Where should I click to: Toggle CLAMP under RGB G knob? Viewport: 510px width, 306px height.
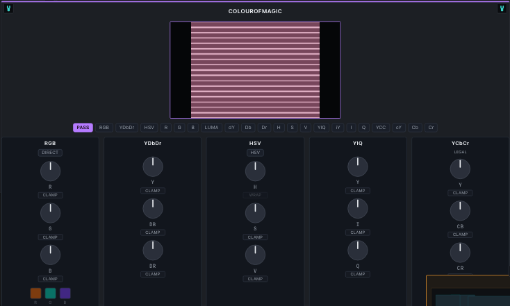[50, 237]
